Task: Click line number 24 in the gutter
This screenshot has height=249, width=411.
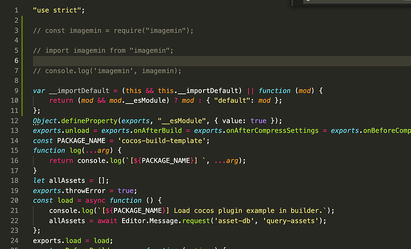Action: [x=14, y=241]
